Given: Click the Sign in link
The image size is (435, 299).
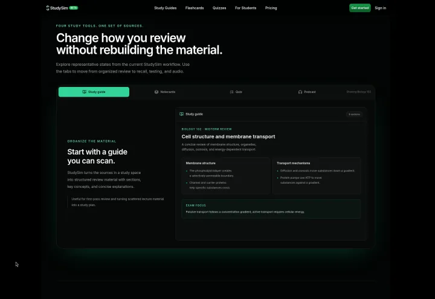Looking at the screenshot, I should point(381,8).
